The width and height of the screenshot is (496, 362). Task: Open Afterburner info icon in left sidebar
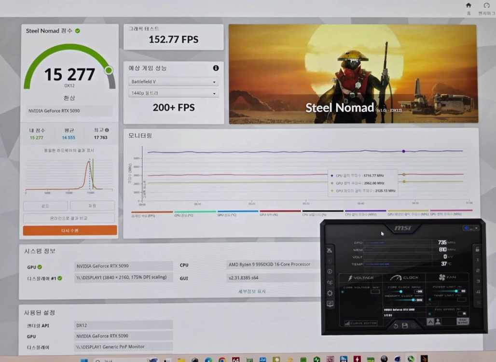(x=330, y=271)
